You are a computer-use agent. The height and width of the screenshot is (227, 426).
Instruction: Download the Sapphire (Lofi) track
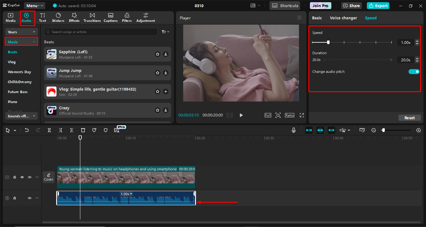[166, 54]
